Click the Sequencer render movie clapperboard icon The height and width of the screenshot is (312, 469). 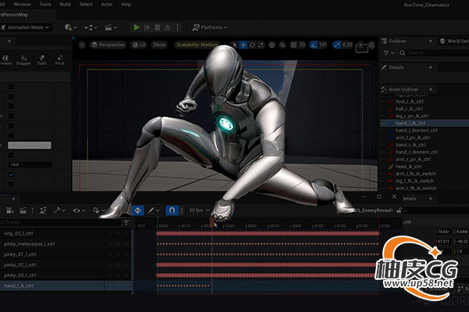pyautogui.click(x=23, y=211)
